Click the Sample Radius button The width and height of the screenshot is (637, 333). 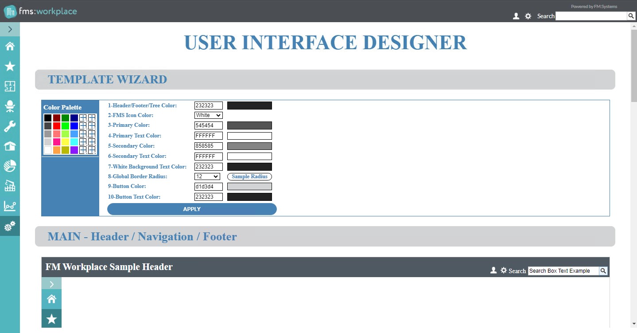249,176
